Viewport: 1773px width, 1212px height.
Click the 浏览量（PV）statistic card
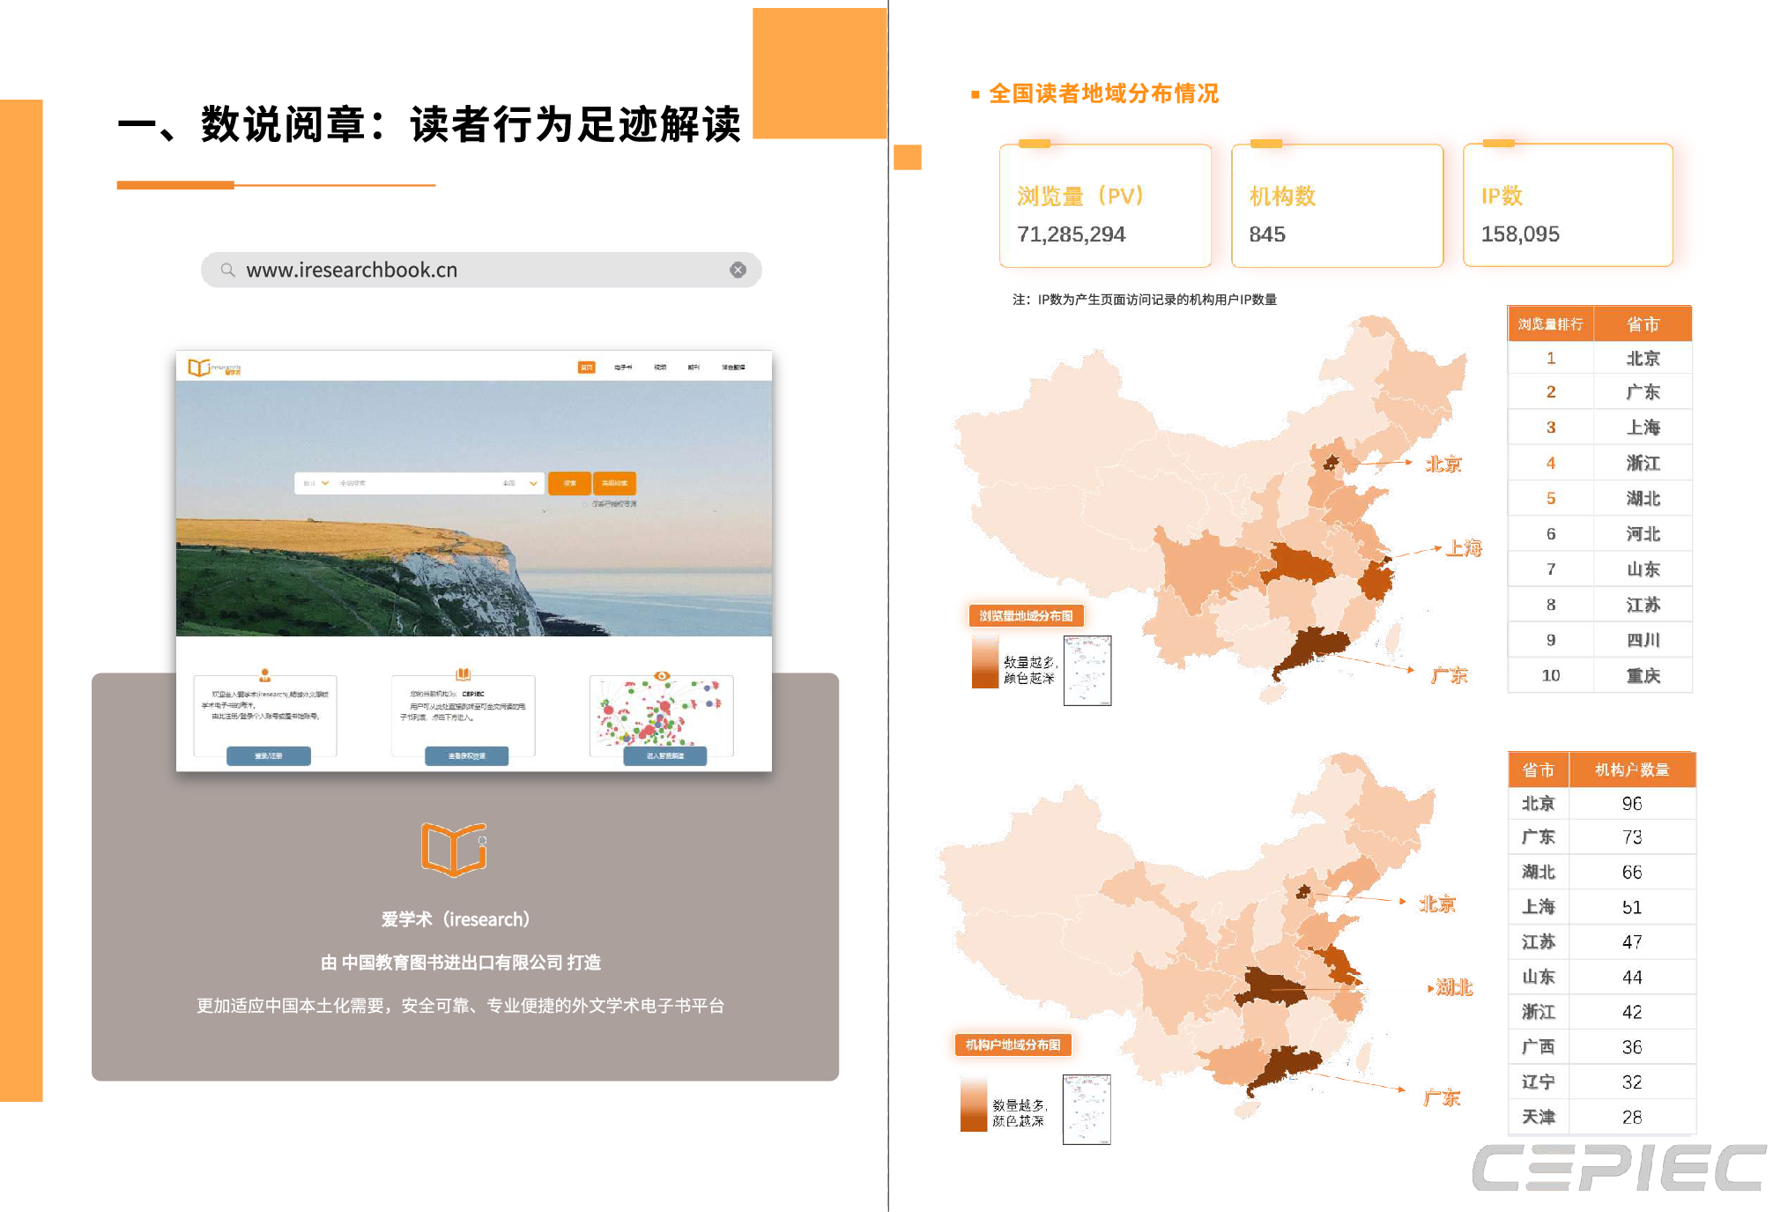point(1104,206)
